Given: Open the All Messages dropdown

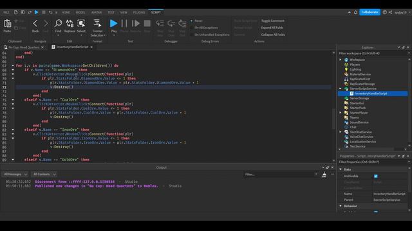Looking at the screenshot, I should (15, 174).
